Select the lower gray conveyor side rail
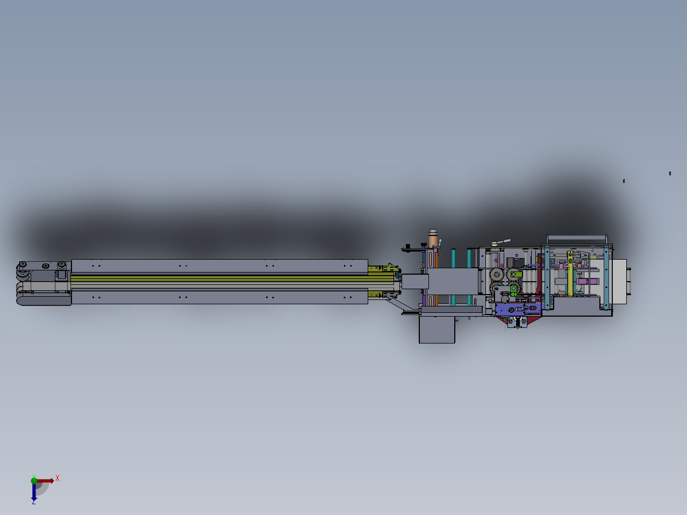This screenshot has width=687, height=515. pyautogui.click(x=219, y=297)
